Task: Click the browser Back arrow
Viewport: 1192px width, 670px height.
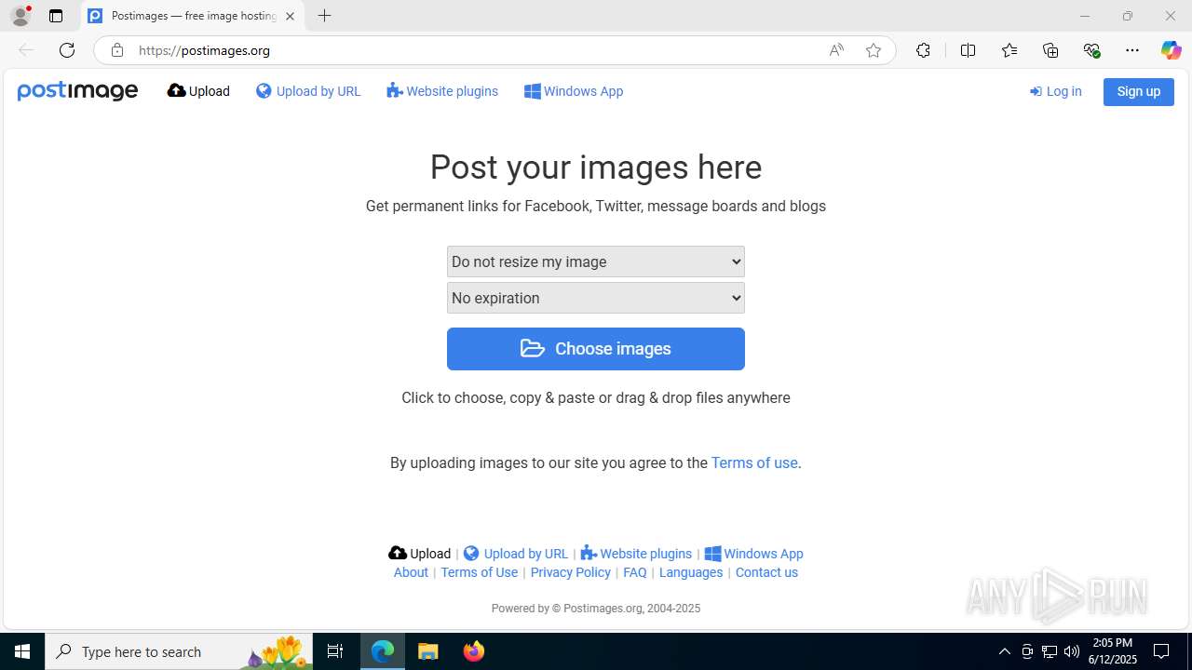Action: tap(26, 50)
